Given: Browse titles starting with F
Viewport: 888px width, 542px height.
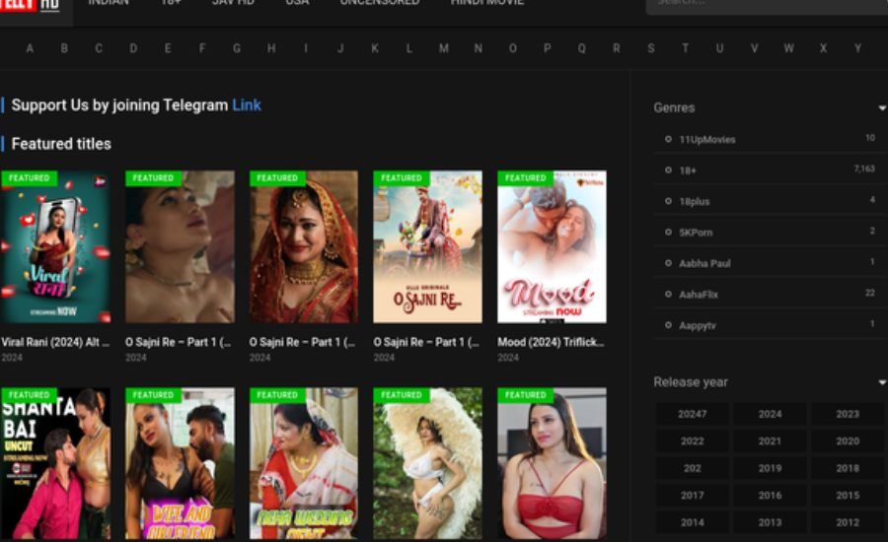Looking at the screenshot, I should pos(202,48).
